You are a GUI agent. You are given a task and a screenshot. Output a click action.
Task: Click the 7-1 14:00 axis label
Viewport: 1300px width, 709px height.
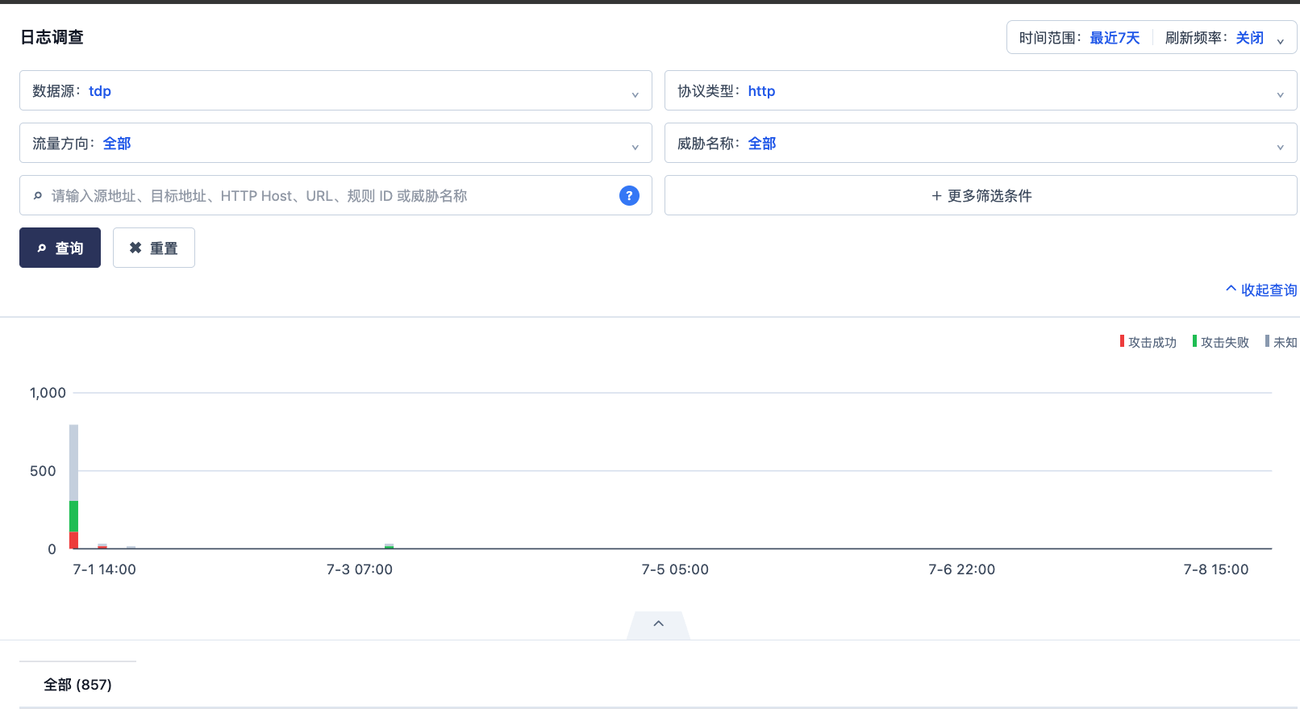coord(105,569)
